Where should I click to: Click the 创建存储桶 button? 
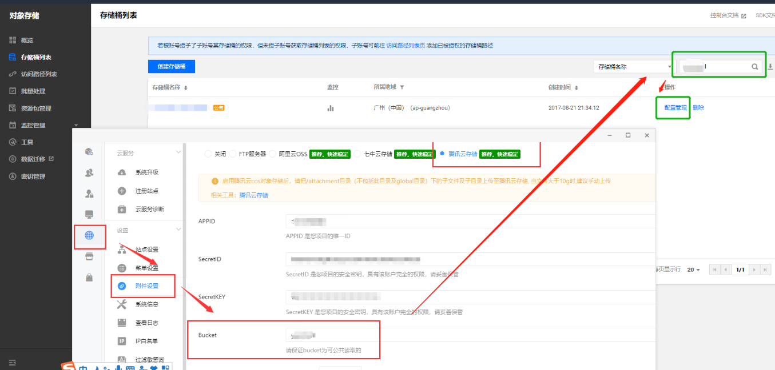172,67
